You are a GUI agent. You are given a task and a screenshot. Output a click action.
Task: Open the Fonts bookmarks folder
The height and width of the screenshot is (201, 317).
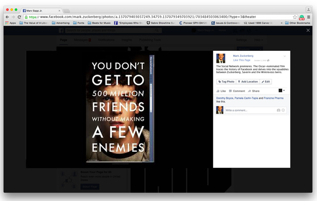tap(79, 23)
